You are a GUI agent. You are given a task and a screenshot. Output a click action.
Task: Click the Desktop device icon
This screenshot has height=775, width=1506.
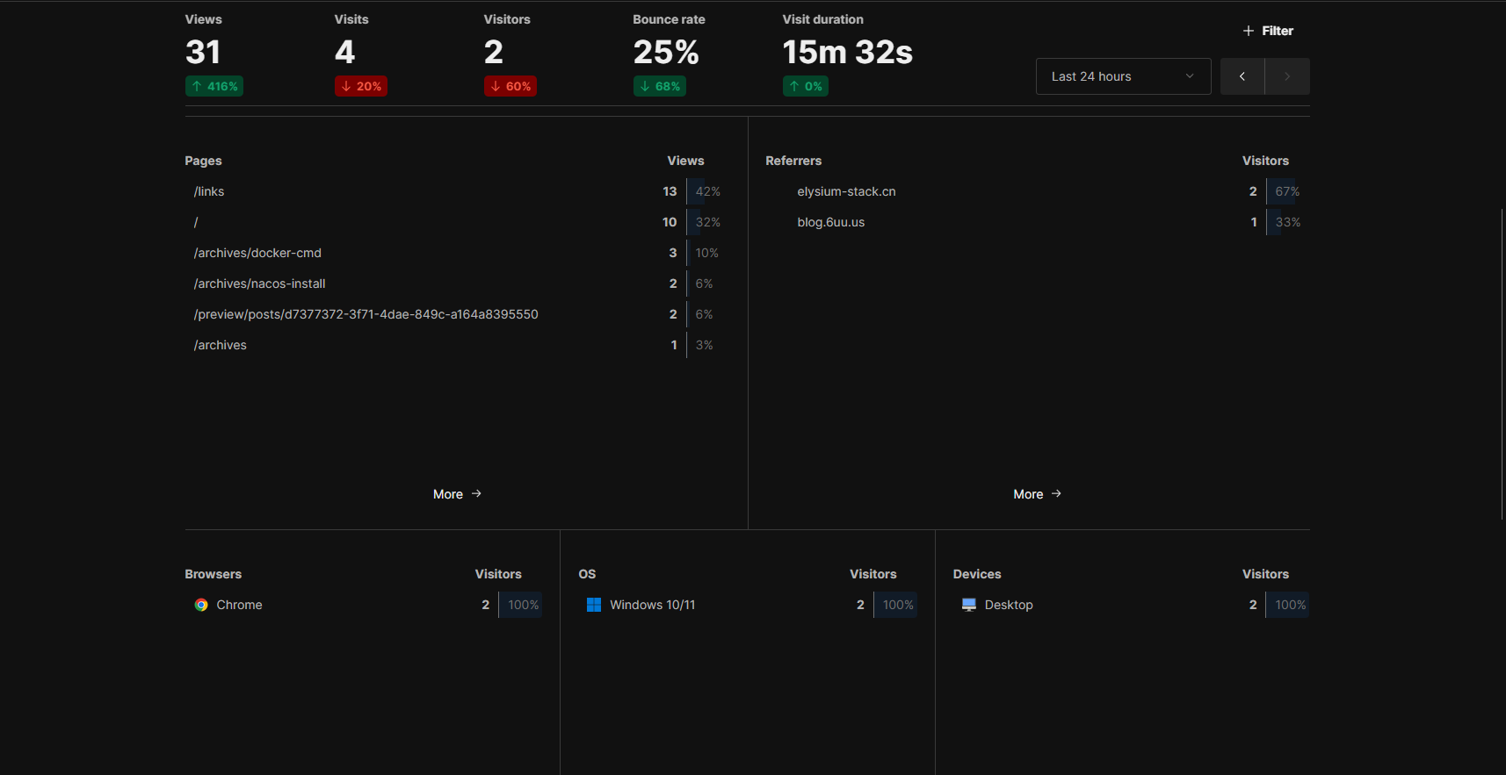coord(969,605)
